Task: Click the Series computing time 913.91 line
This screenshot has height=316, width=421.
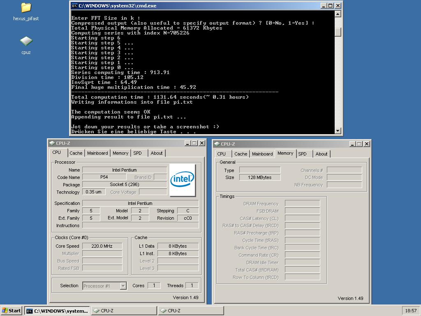Action: [120, 72]
